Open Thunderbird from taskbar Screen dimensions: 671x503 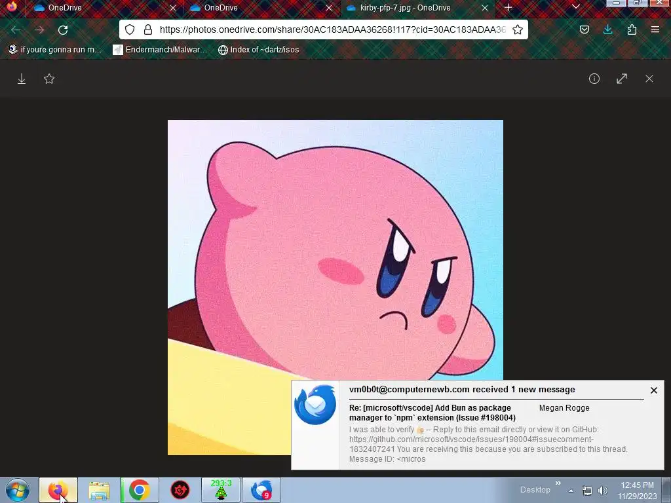coord(261,490)
